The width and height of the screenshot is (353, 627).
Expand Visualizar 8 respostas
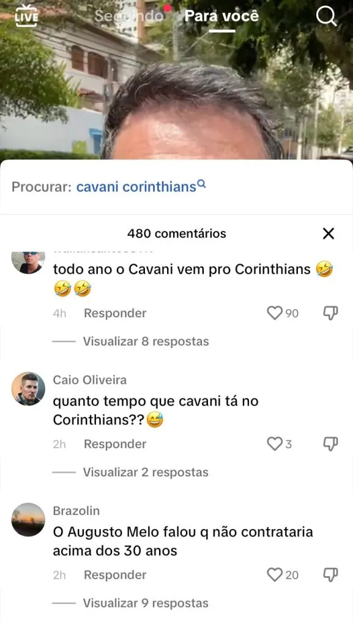tap(146, 342)
